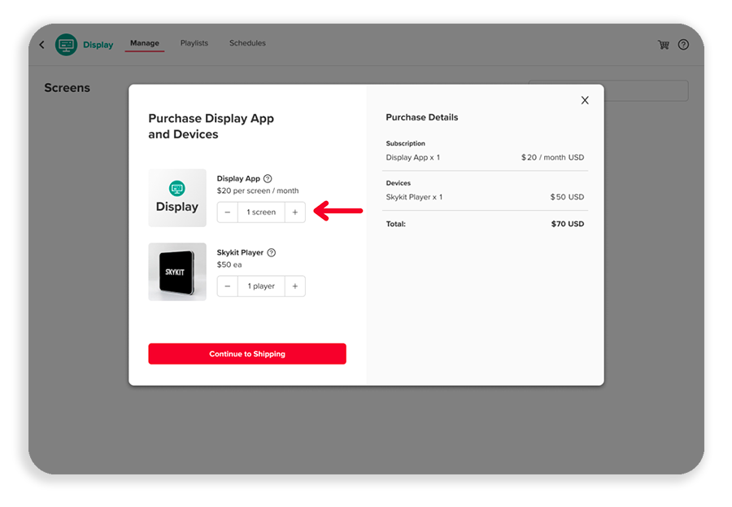Viewport: 732px width, 507px height.
Task: Open the shopping cart icon
Action: tap(664, 45)
